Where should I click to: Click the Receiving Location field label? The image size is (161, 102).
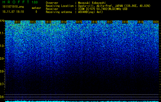[x=60, y=6]
